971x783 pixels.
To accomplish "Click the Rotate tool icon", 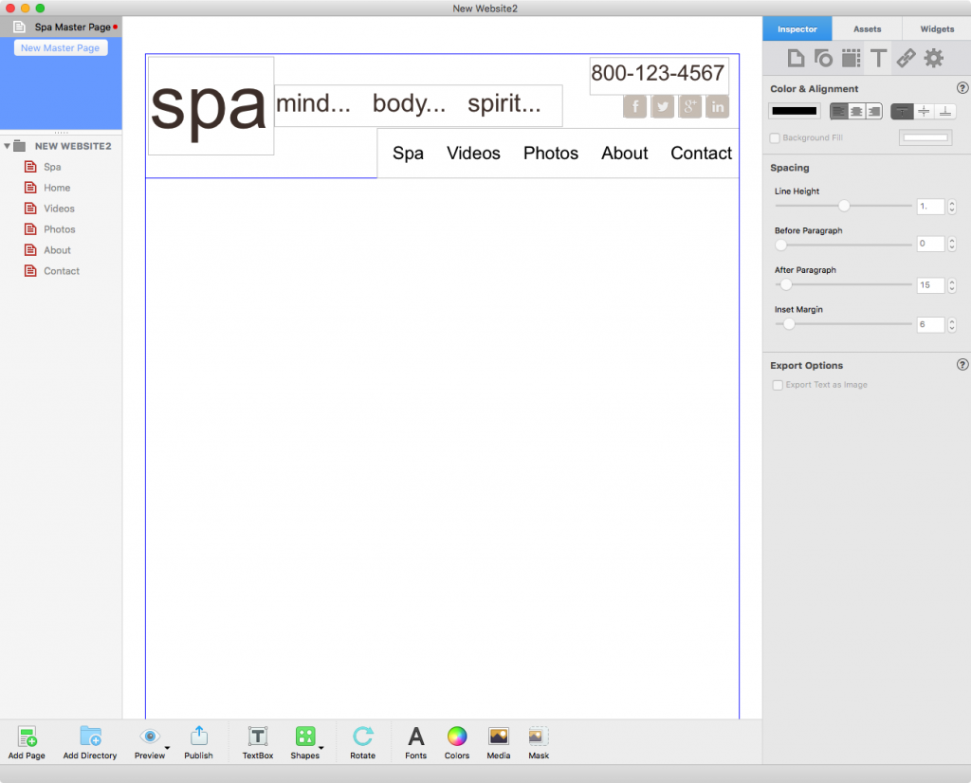I will [x=363, y=737].
